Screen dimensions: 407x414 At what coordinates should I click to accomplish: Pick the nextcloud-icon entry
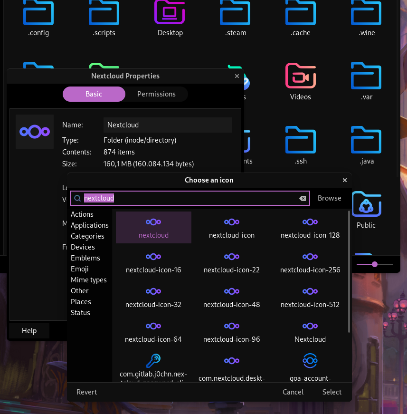pyautogui.click(x=232, y=227)
